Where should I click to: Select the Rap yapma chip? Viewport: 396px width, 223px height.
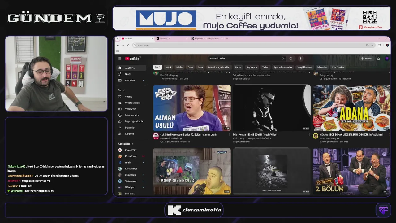click(x=252, y=67)
